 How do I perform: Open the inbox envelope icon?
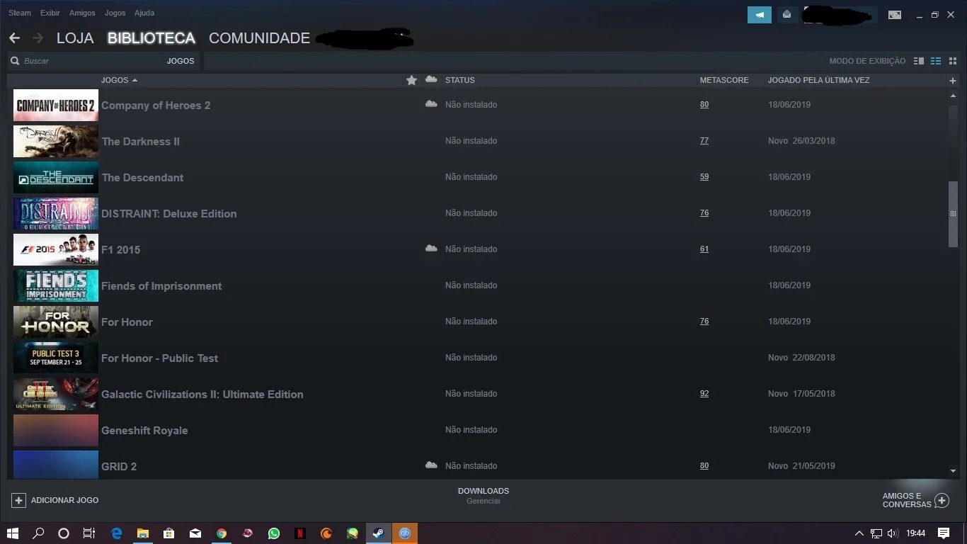pyautogui.click(x=787, y=15)
